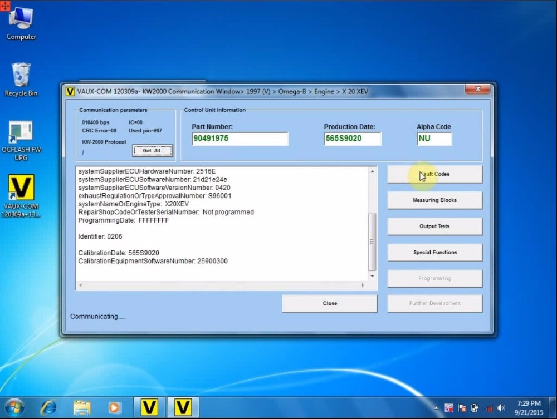Click the Get All button
Image resolution: width=557 pixels, height=419 pixels.
152,151
